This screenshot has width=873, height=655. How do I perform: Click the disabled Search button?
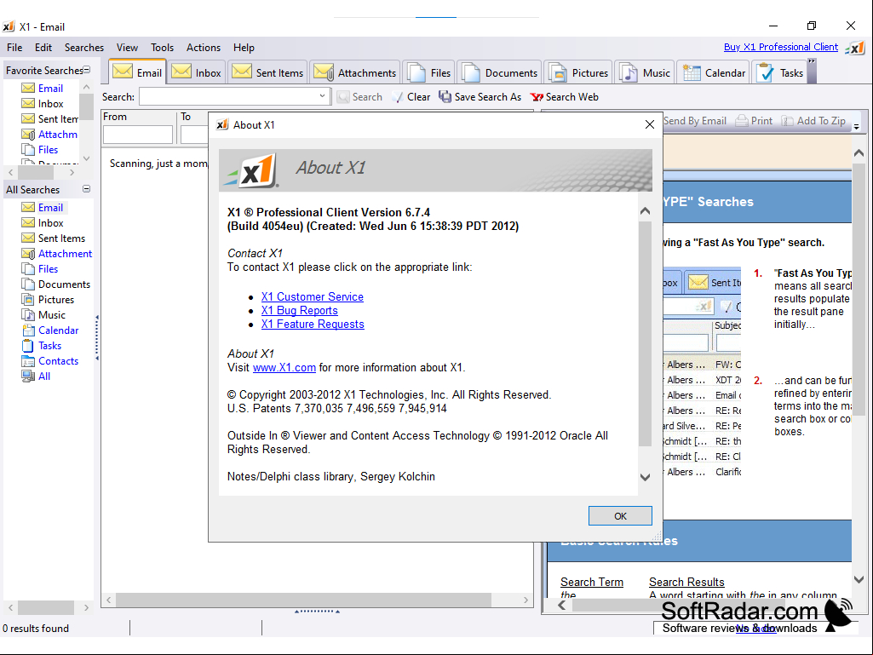359,97
